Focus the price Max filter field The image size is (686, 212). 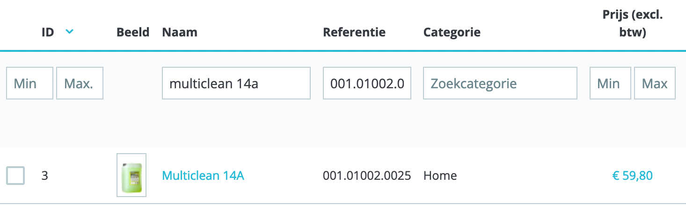655,83
